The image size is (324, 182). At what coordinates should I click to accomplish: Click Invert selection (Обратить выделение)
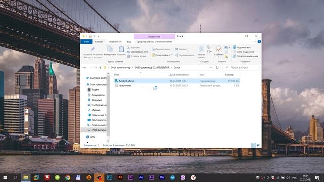[246, 56]
